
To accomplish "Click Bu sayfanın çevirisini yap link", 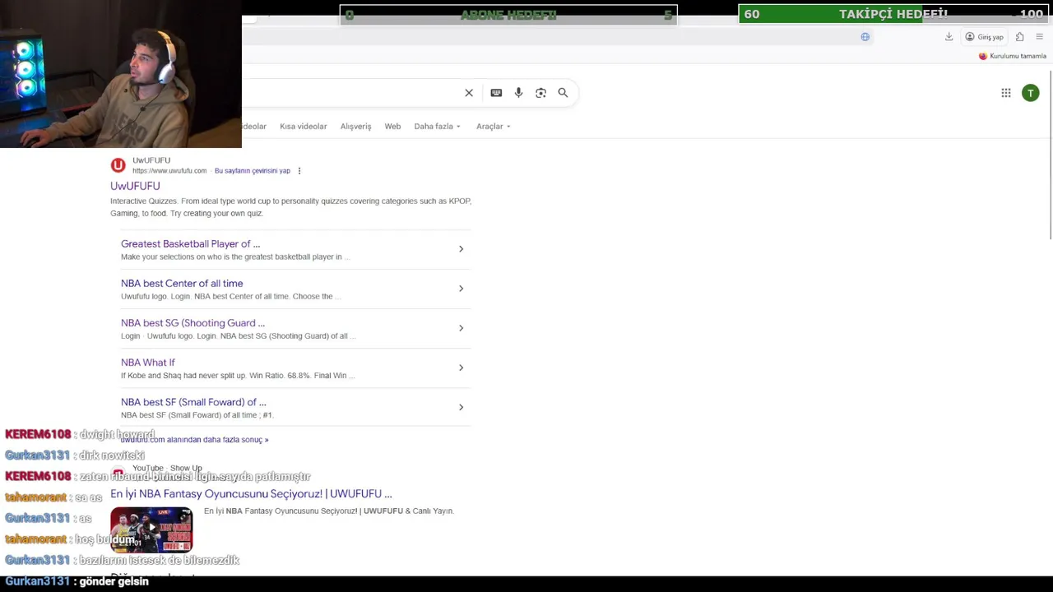I will (x=252, y=171).
